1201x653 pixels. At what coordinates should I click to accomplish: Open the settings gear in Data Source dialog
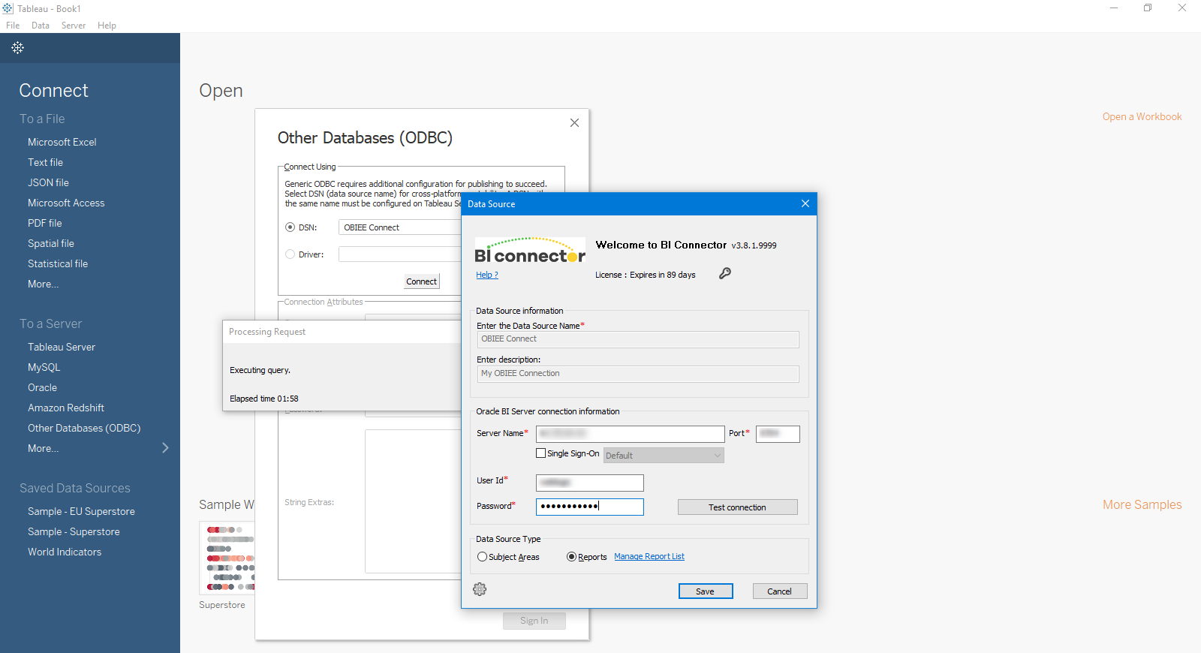pos(480,589)
